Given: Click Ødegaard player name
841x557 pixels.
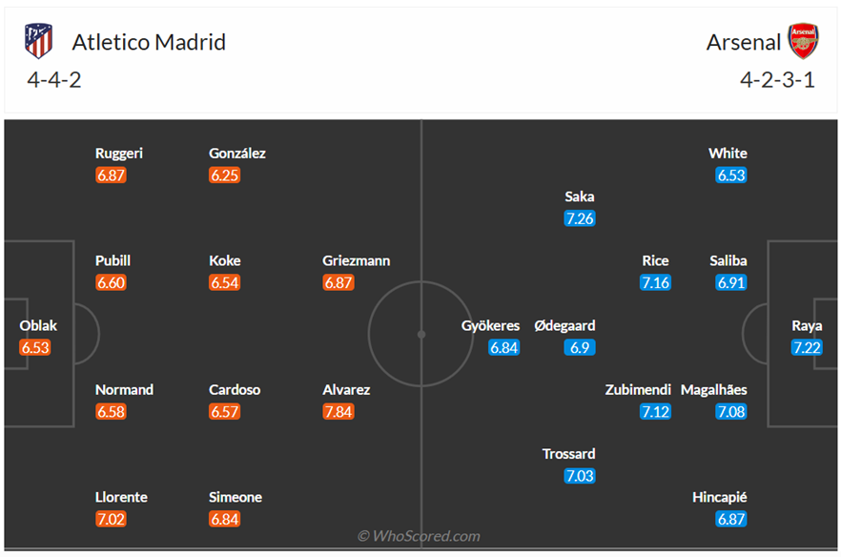Looking at the screenshot, I should [x=564, y=326].
